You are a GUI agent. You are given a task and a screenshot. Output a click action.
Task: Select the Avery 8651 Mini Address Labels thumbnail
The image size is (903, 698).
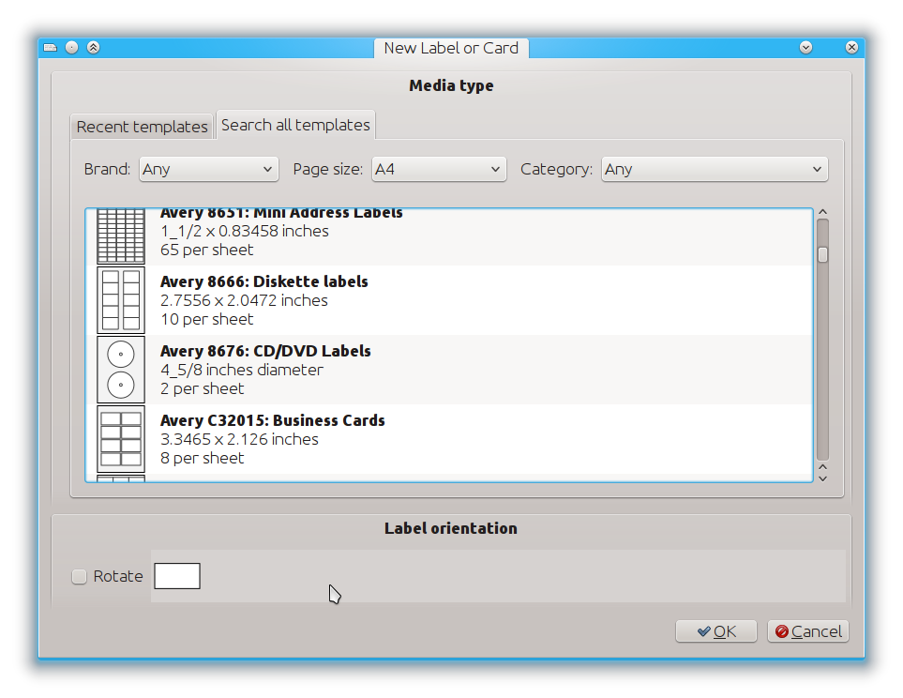click(121, 236)
